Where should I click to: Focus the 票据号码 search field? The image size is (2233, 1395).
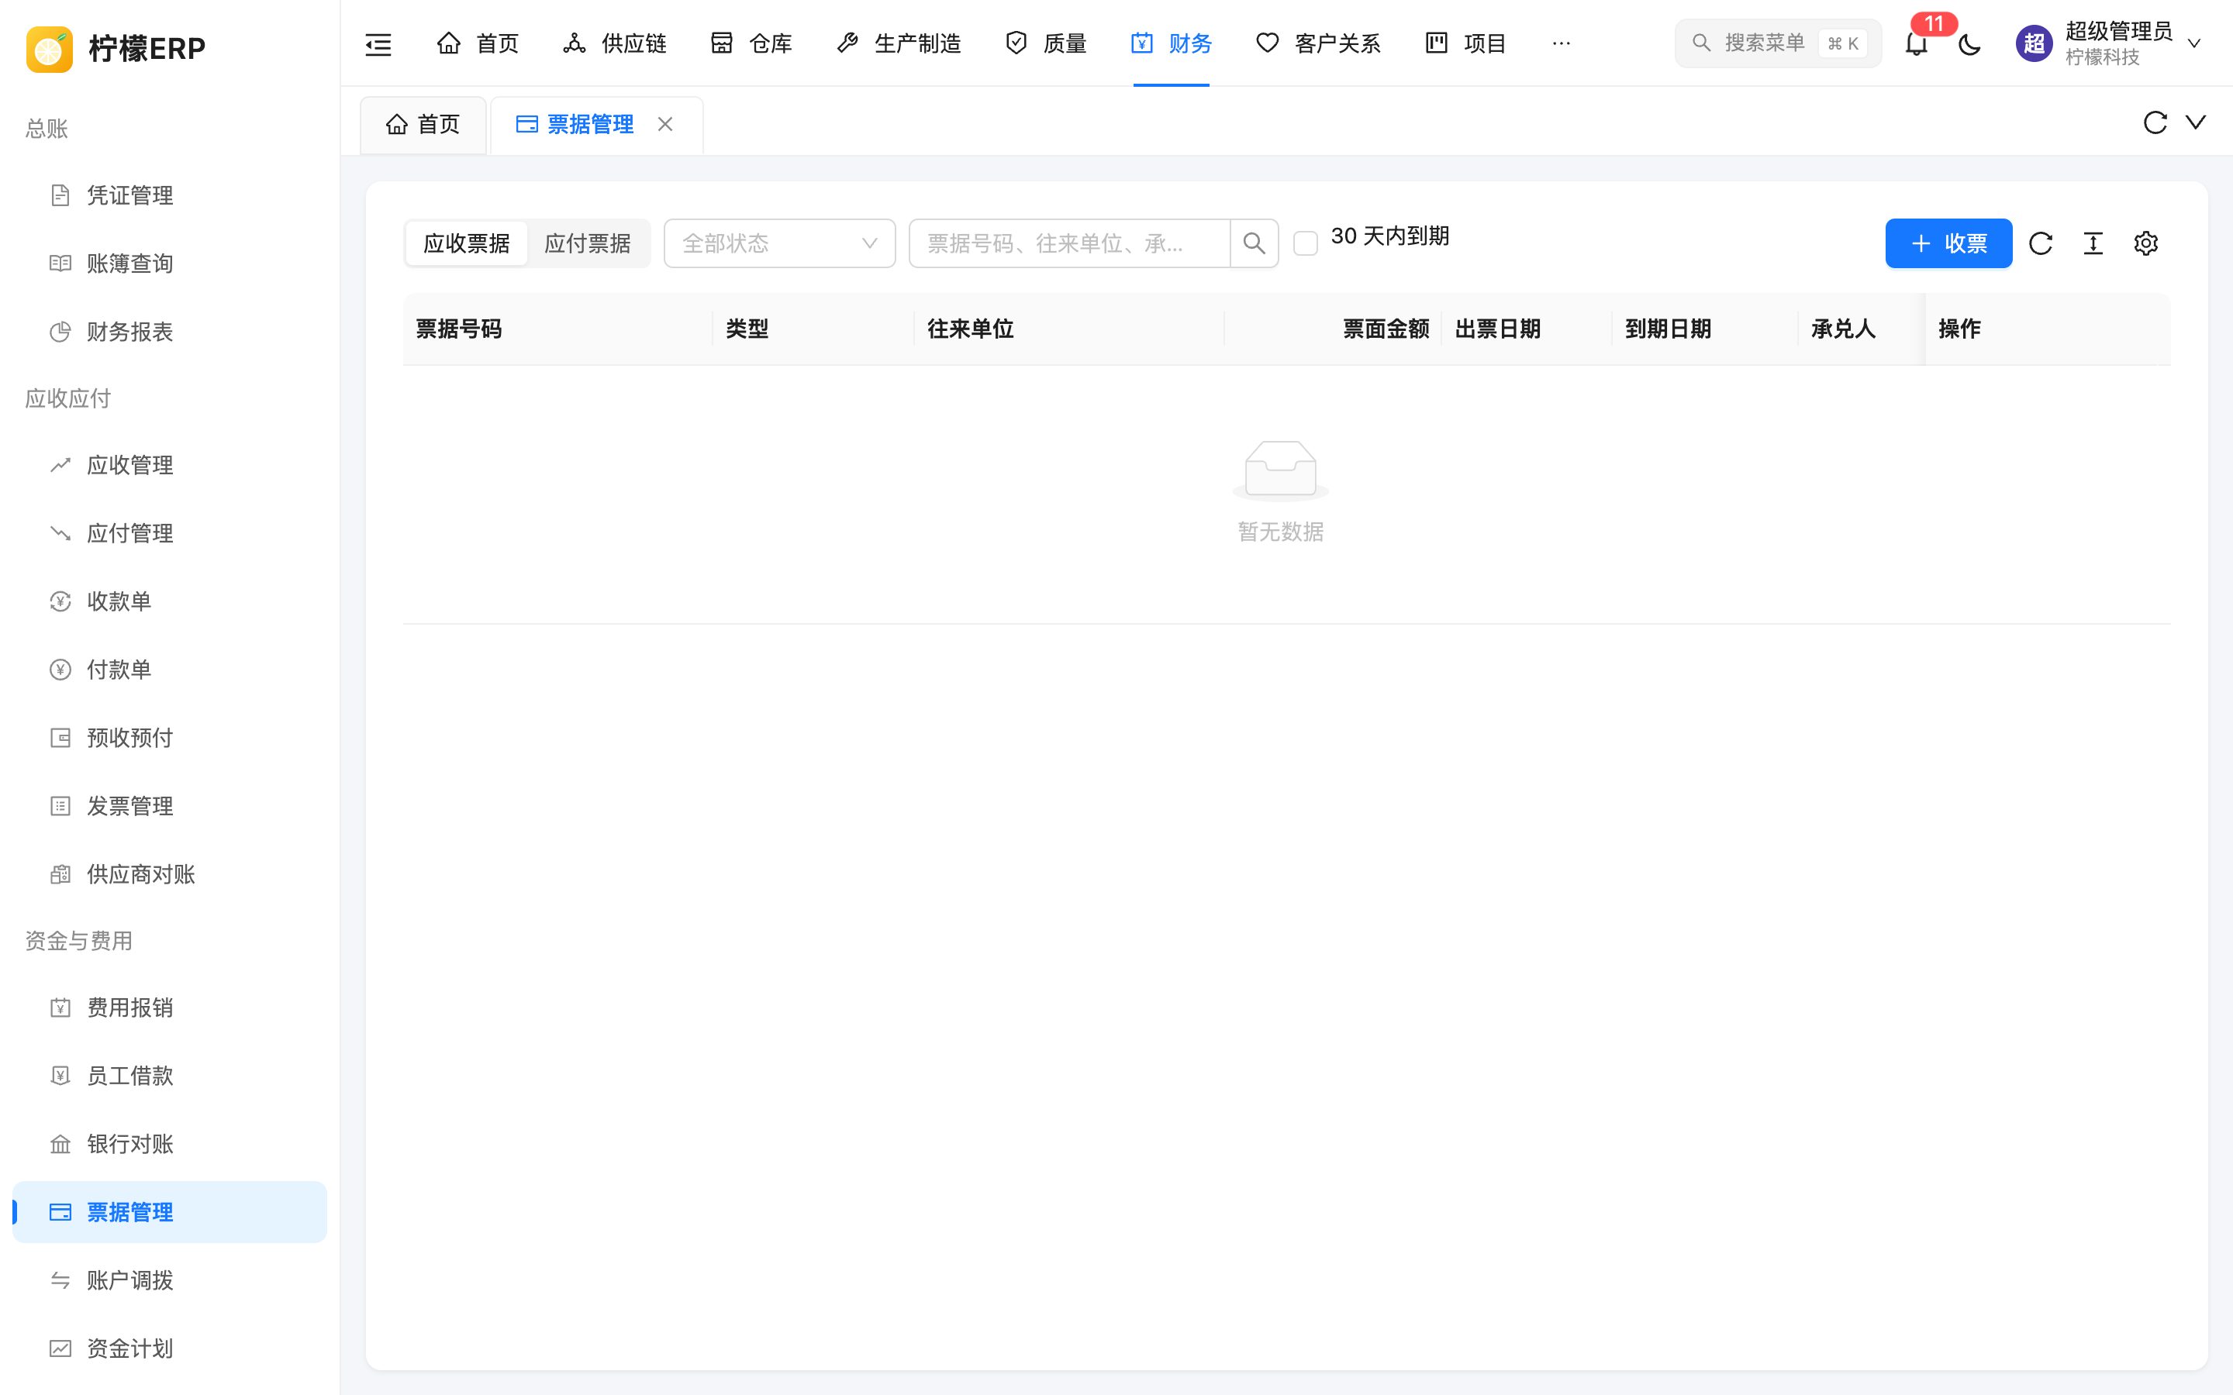click(1069, 243)
